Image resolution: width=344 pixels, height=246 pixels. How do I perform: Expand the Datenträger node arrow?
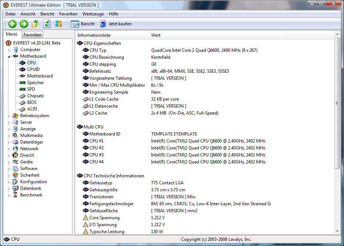(9, 142)
